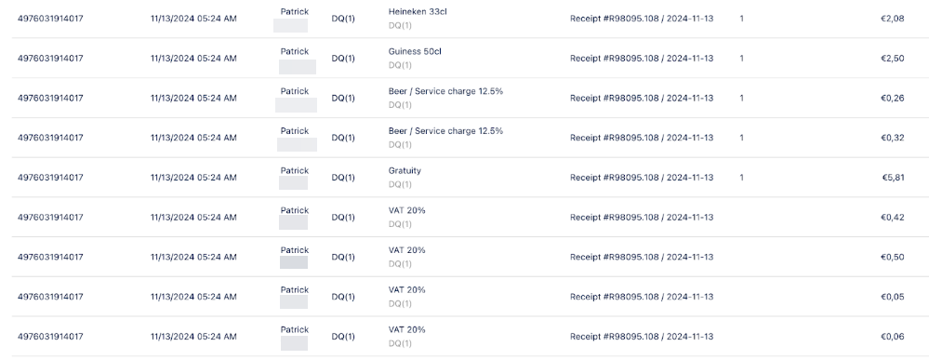The height and width of the screenshot is (360, 929).
Task: Click Patrick's name in the Heineken row
Action: (x=295, y=12)
